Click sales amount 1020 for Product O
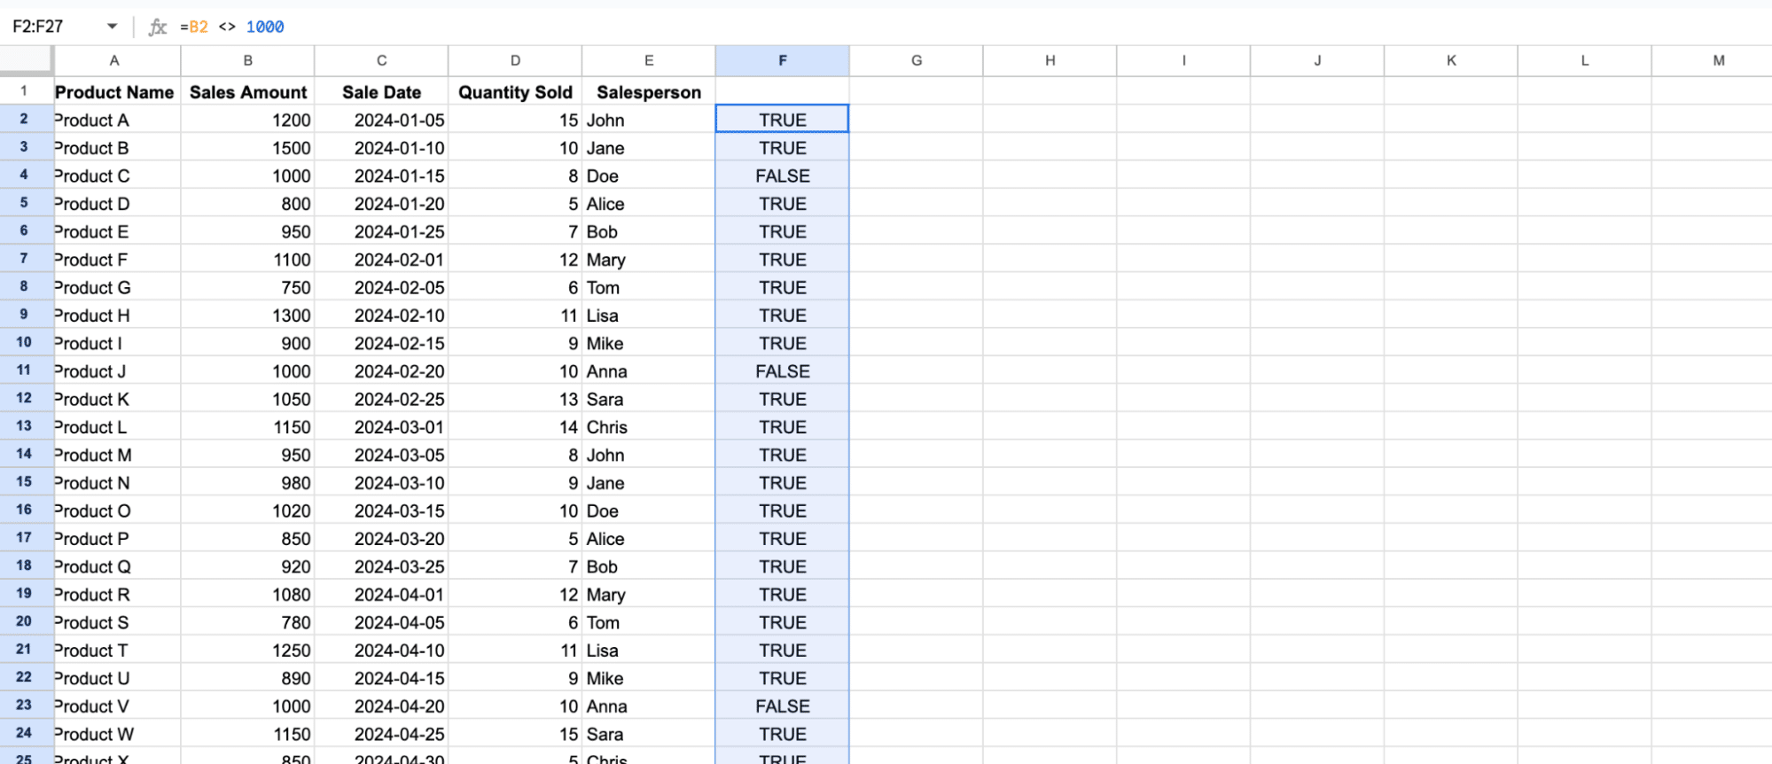 pos(248,511)
